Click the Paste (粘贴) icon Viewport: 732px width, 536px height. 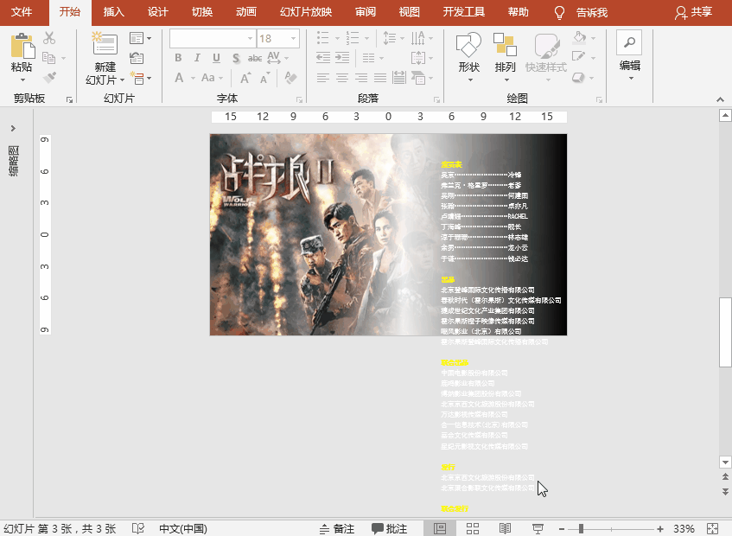tap(22, 46)
